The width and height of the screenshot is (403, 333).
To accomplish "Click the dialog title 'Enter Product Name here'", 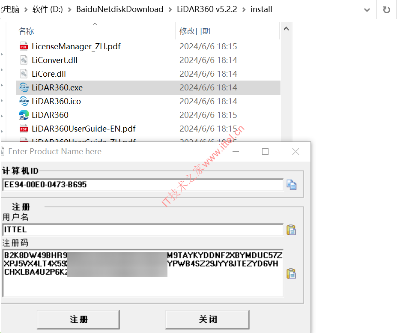I will [x=55, y=151].
